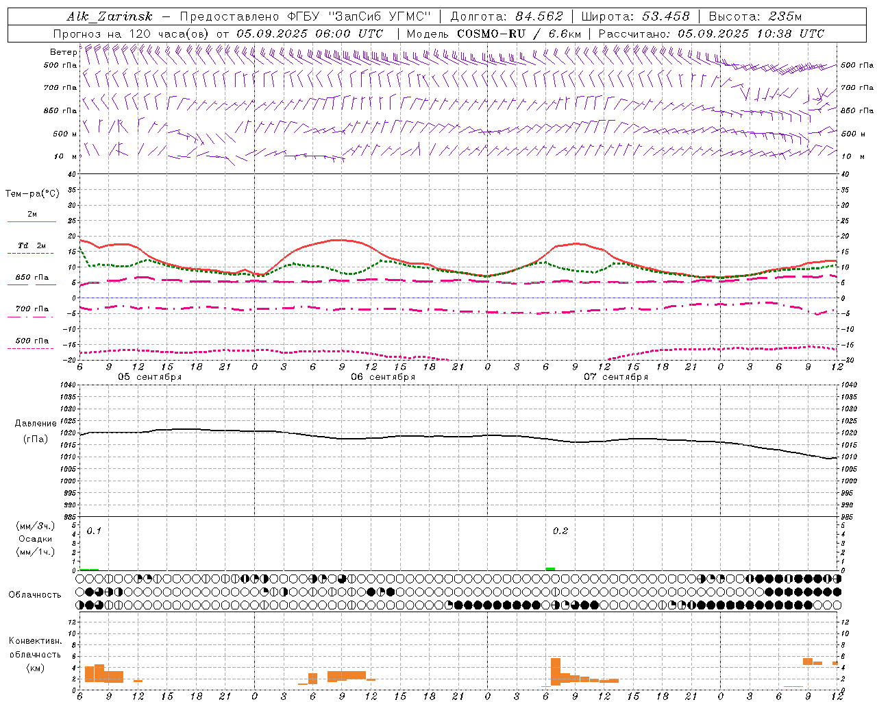Click the "Конвективн." convective cloud label

click(36, 641)
